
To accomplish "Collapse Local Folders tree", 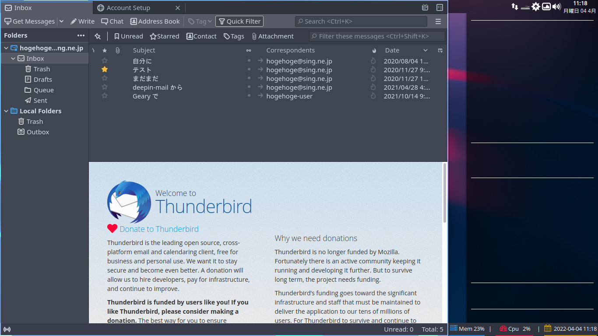I will tap(6, 111).
